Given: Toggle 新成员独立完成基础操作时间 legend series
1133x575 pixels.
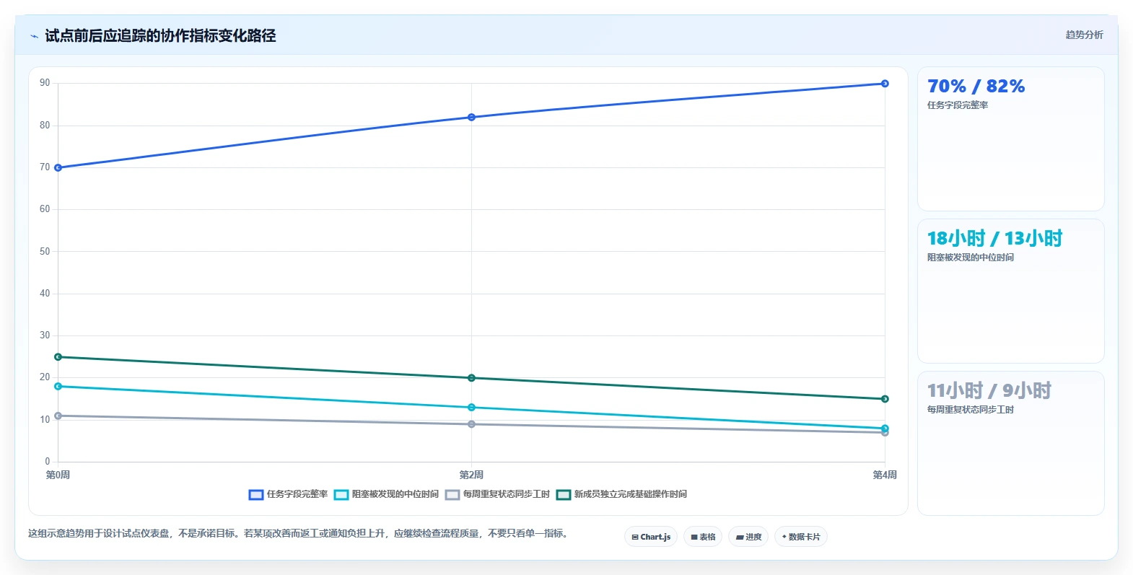Looking at the screenshot, I should pos(621,494).
